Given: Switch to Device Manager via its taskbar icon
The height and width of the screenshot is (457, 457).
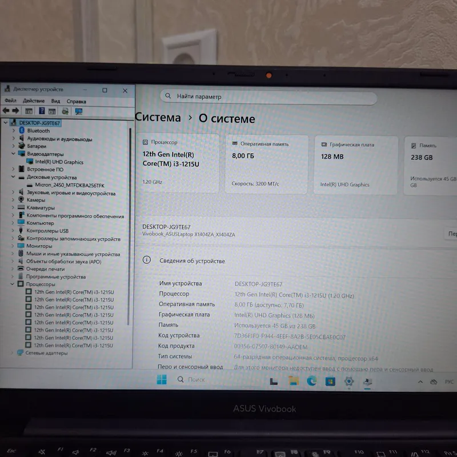Looking at the screenshot, I should (x=367, y=382).
